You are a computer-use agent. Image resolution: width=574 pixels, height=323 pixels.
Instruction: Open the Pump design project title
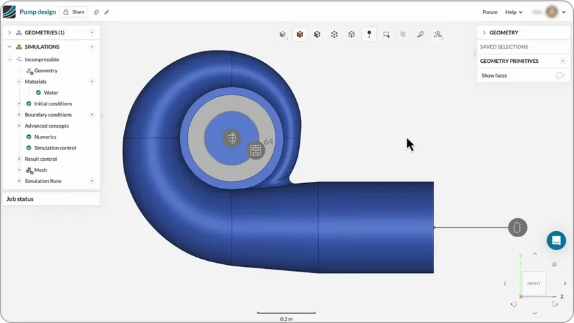38,12
